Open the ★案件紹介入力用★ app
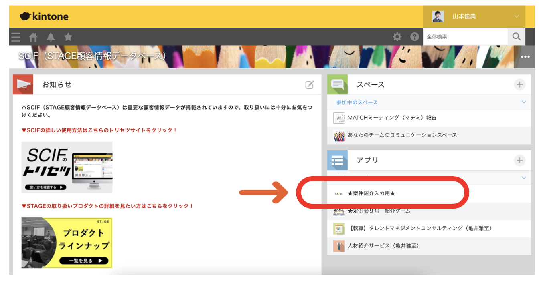543x281 pixels. [x=371, y=194]
